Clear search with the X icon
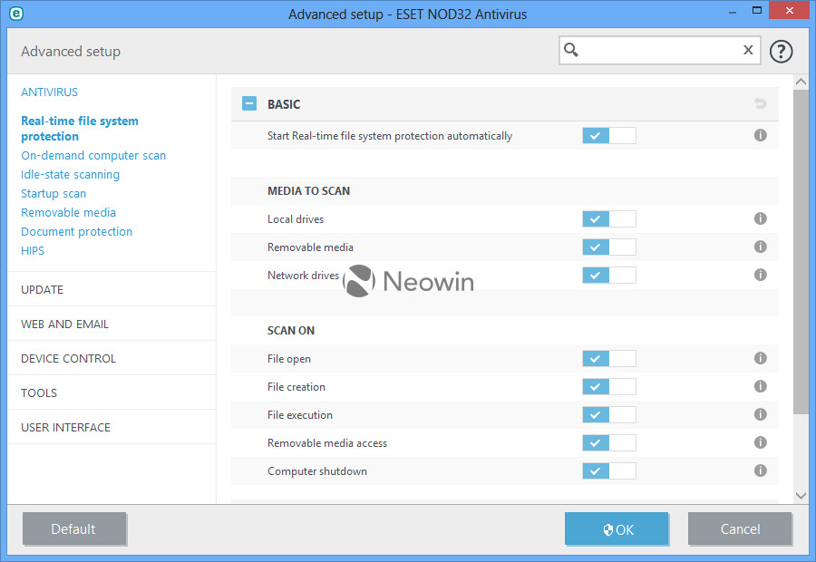 [x=748, y=50]
